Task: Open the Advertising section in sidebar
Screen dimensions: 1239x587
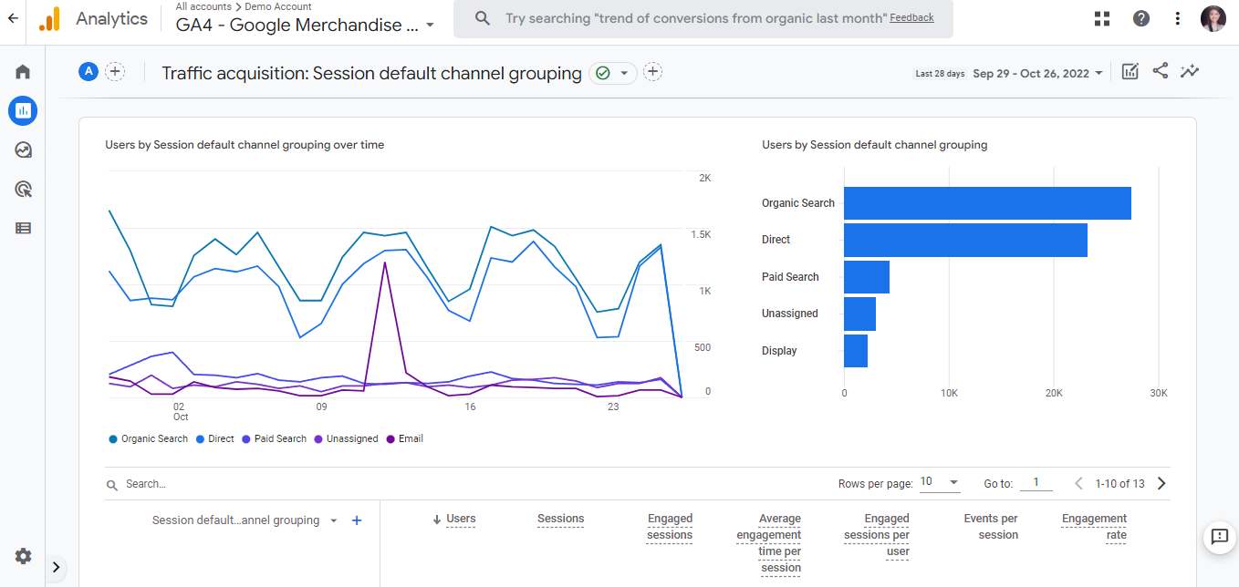Action: (22, 189)
